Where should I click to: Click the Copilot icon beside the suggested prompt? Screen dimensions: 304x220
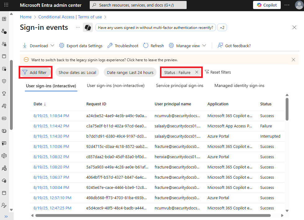pyautogui.click(x=88, y=27)
